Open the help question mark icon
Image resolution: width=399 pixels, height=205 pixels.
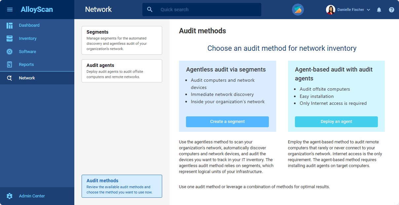(x=391, y=10)
